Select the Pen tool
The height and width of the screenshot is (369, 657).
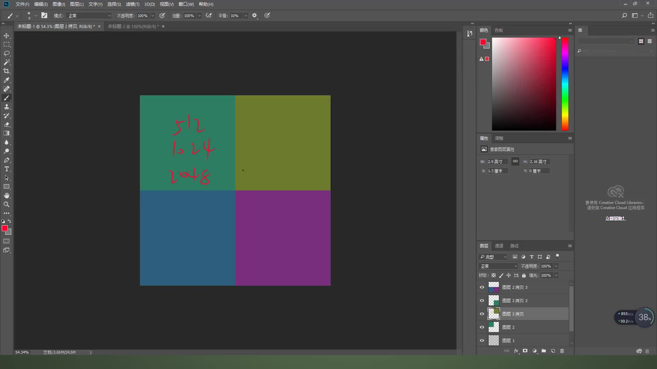[x=7, y=160]
